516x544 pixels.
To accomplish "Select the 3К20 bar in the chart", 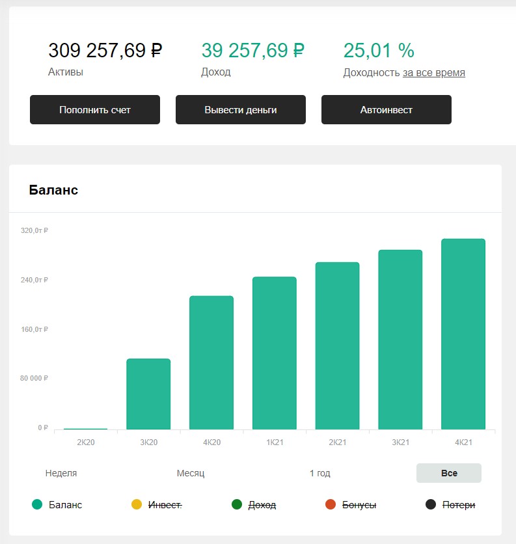I will pos(148,394).
